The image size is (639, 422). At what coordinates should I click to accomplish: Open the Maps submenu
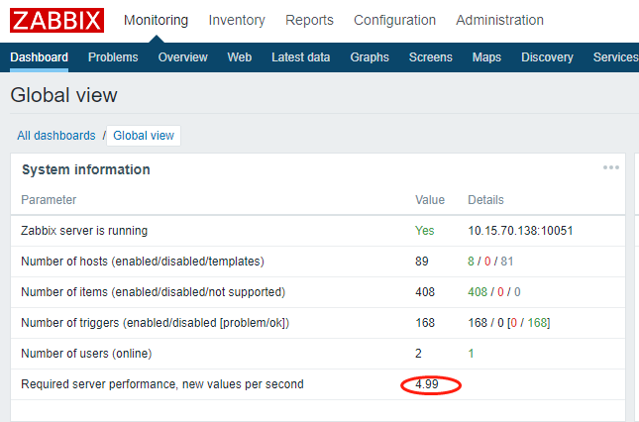(x=486, y=57)
